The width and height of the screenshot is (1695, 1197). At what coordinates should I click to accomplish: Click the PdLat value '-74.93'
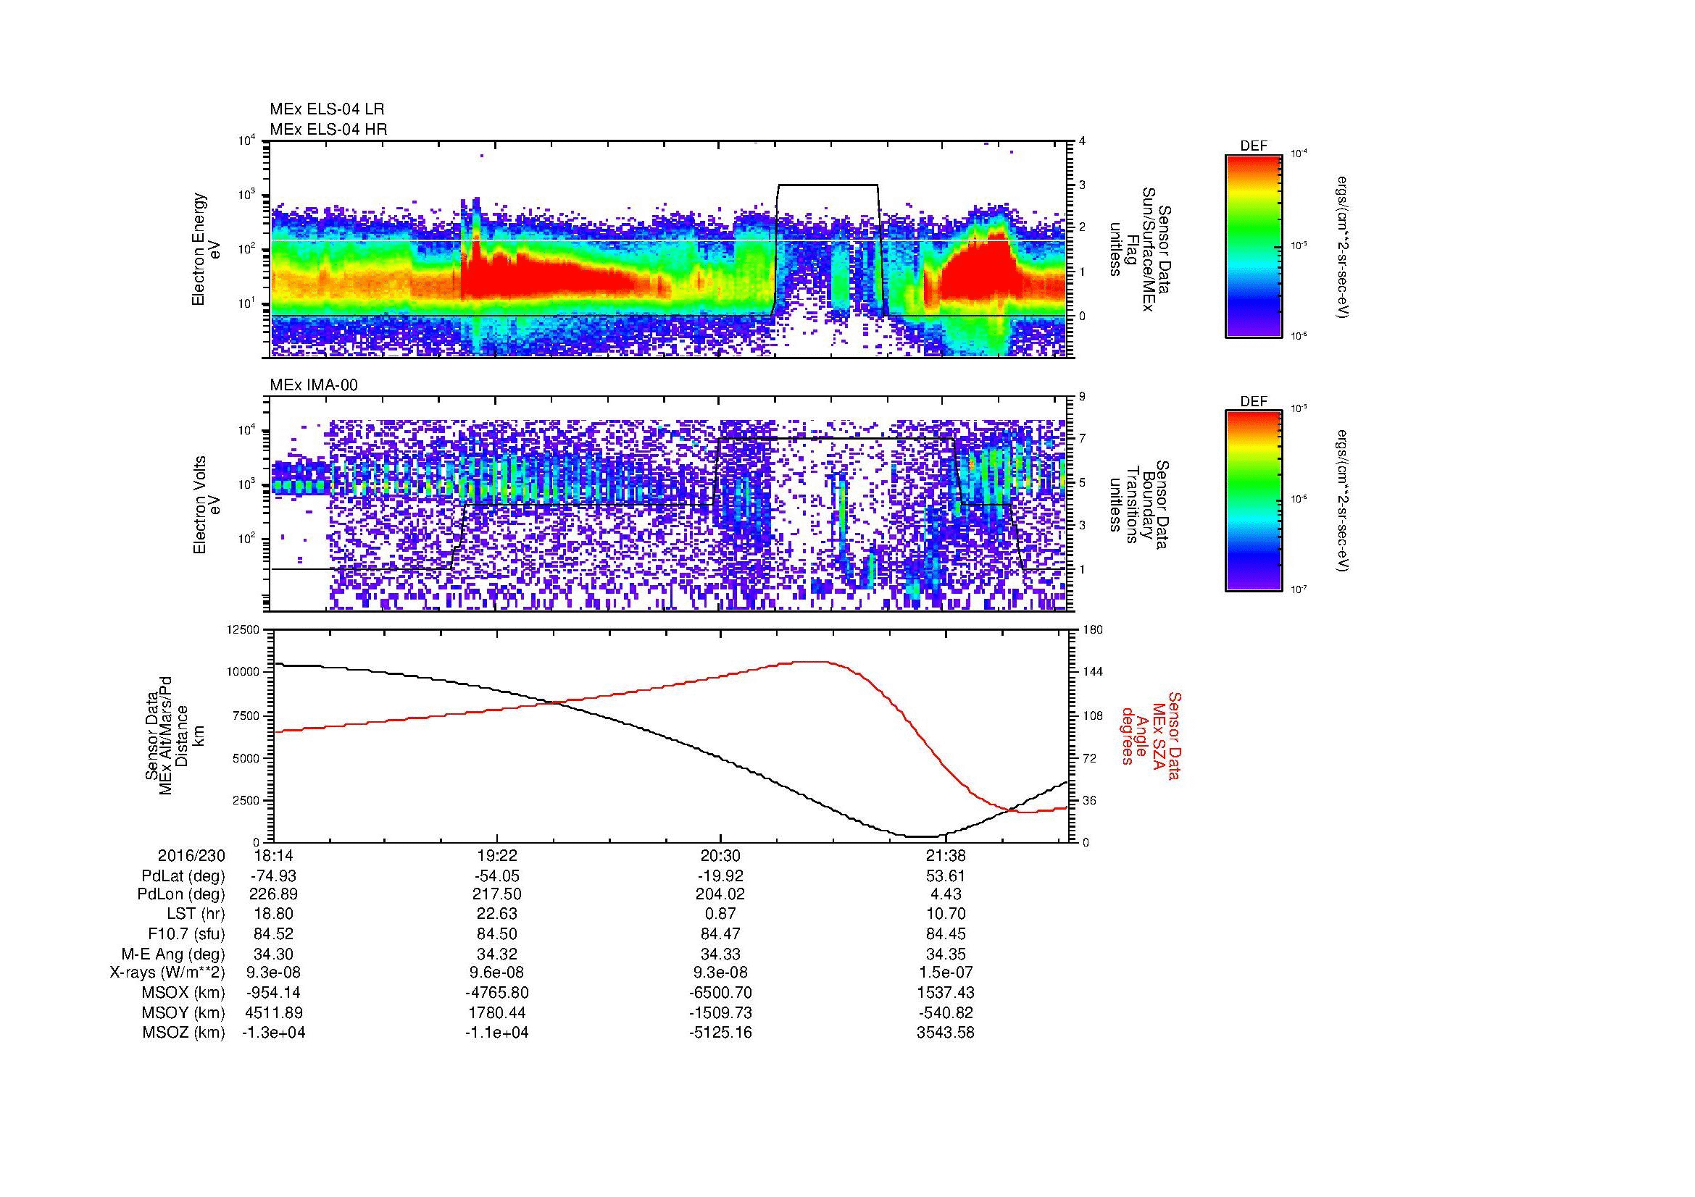[273, 875]
